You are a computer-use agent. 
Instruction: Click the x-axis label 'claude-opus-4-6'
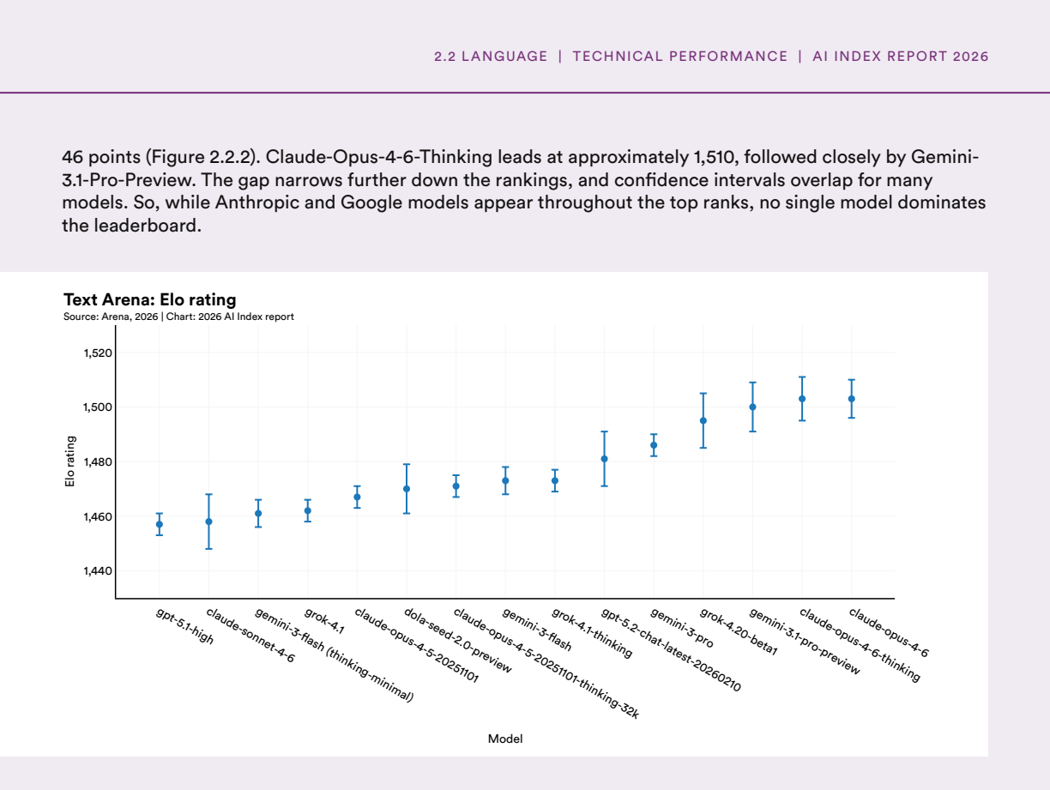tap(889, 631)
